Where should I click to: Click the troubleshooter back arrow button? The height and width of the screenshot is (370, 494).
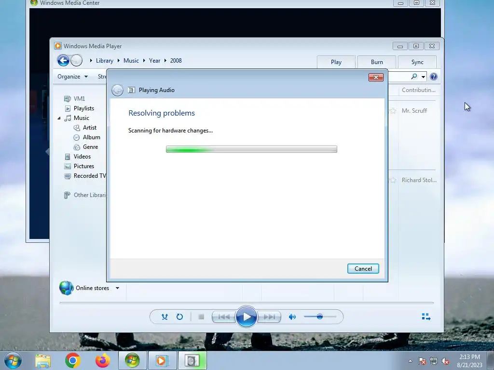point(118,90)
